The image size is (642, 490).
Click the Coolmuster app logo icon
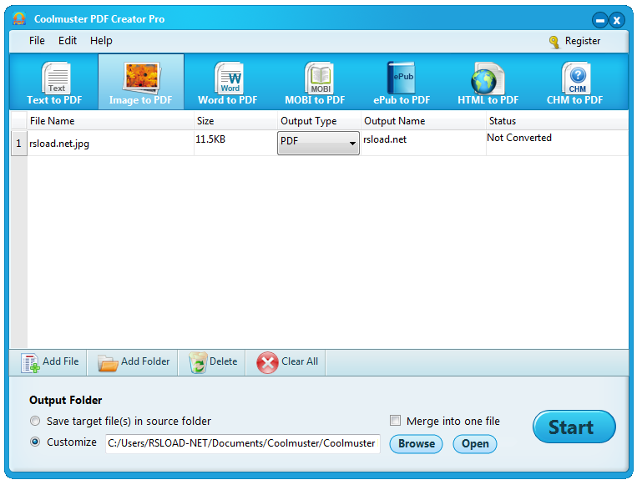pyautogui.click(x=19, y=18)
